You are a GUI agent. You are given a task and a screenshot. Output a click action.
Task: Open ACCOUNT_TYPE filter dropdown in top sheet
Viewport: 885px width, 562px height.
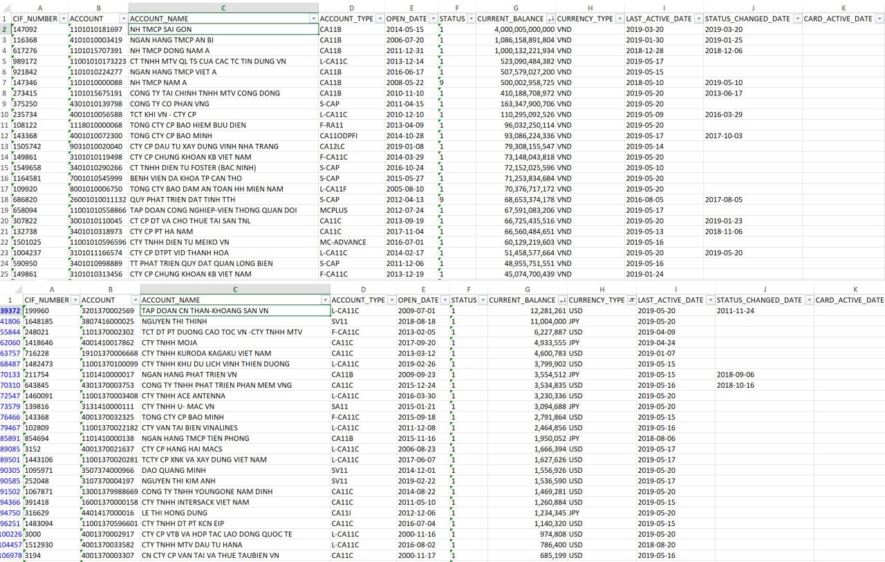click(380, 19)
